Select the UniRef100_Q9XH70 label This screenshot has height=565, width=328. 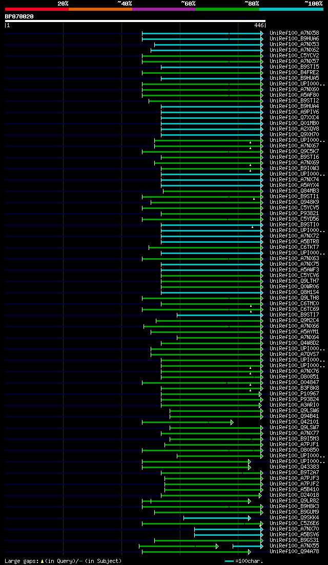pos(294,134)
